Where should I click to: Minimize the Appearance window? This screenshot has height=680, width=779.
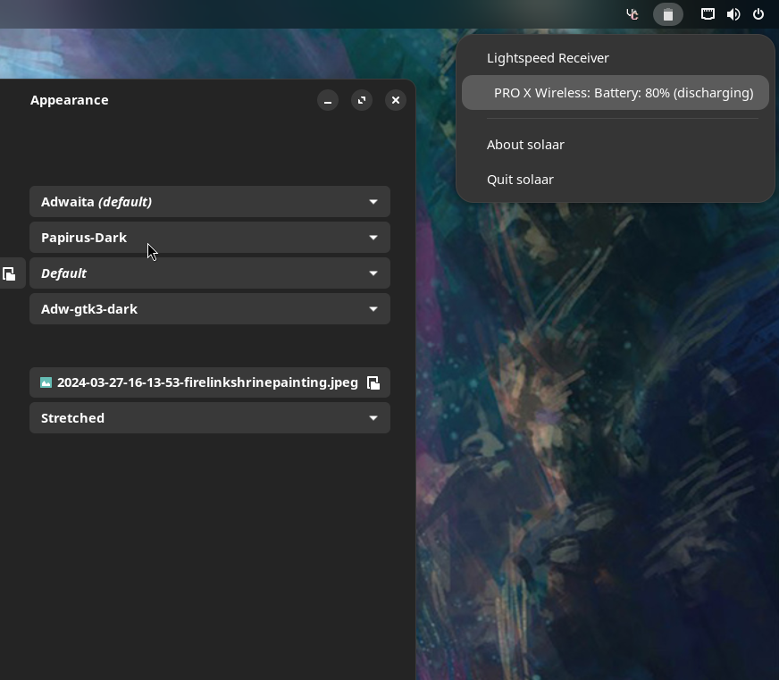point(328,100)
